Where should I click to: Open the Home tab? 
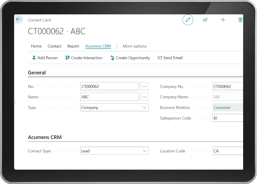coord(36,46)
